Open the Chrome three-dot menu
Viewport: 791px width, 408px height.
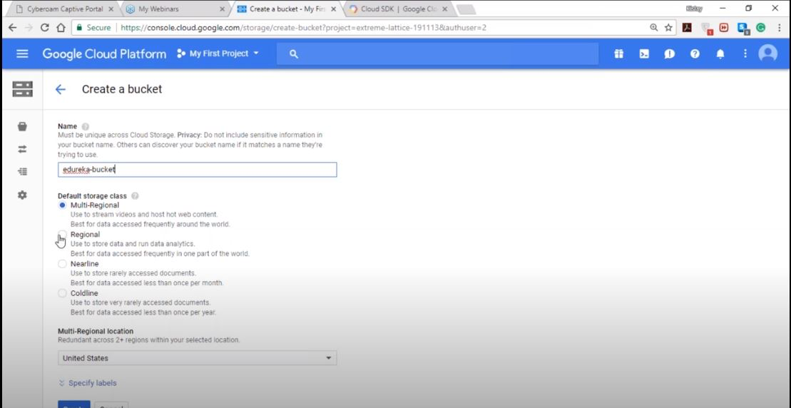[x=780, y=28]
